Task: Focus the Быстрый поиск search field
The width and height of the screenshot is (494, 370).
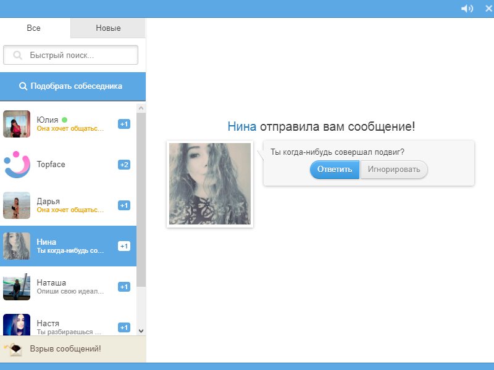Action: (70, 55)
